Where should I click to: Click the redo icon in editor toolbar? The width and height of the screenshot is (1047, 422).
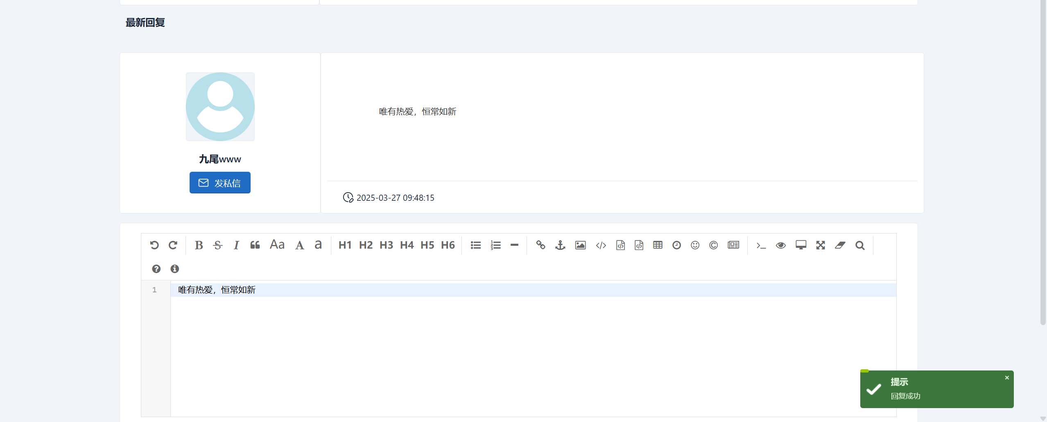pyautogui.click(x=173, y=245)
